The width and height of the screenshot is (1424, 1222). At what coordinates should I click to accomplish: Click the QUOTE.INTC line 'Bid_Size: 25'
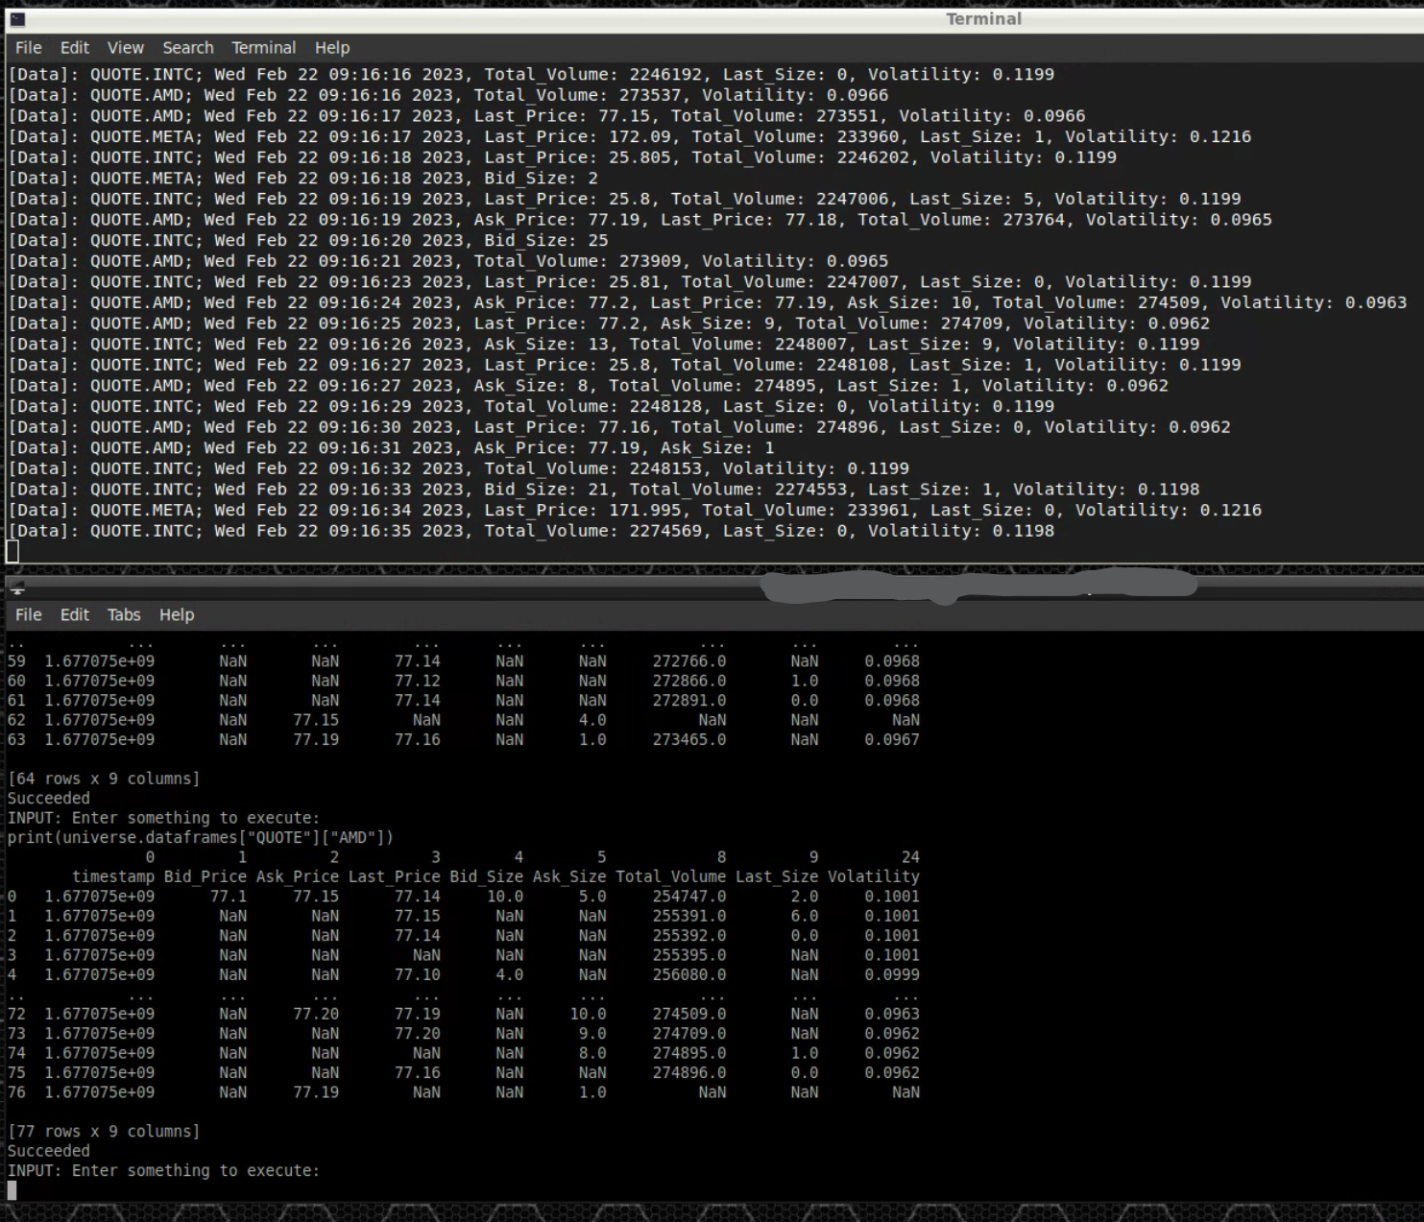pos(308,241)
